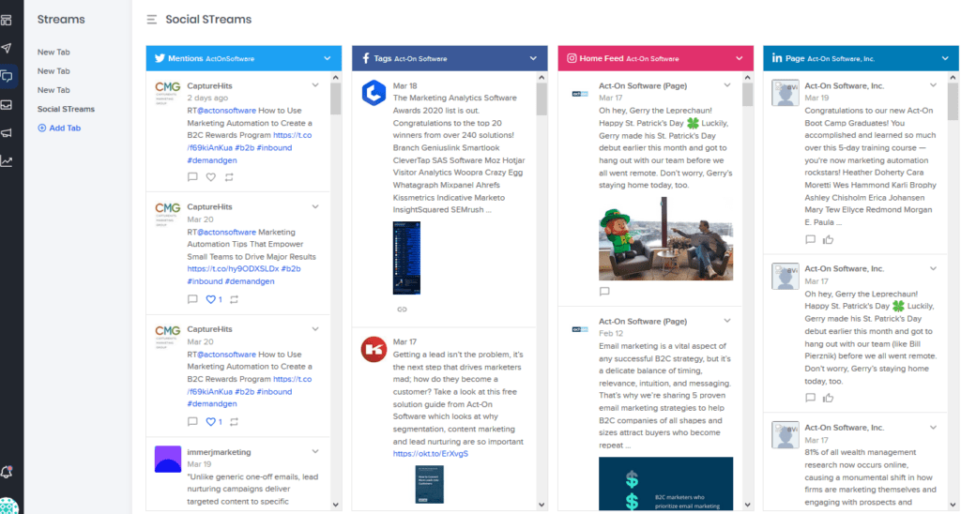Image resolution: width=961 pixels, height=514 pixels.
Task: Comment on LinkedIn Gerry the Leprechaun post
Action: (810, 399)
